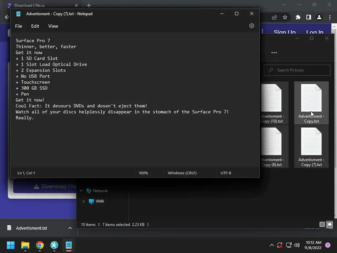
Task: Open Chrome profile avatar icon
Action: 319,17
